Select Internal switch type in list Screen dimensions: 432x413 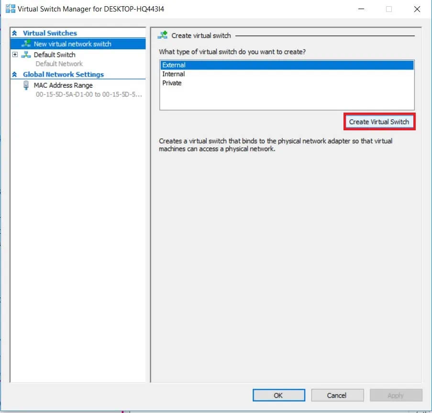coord(173,74)
